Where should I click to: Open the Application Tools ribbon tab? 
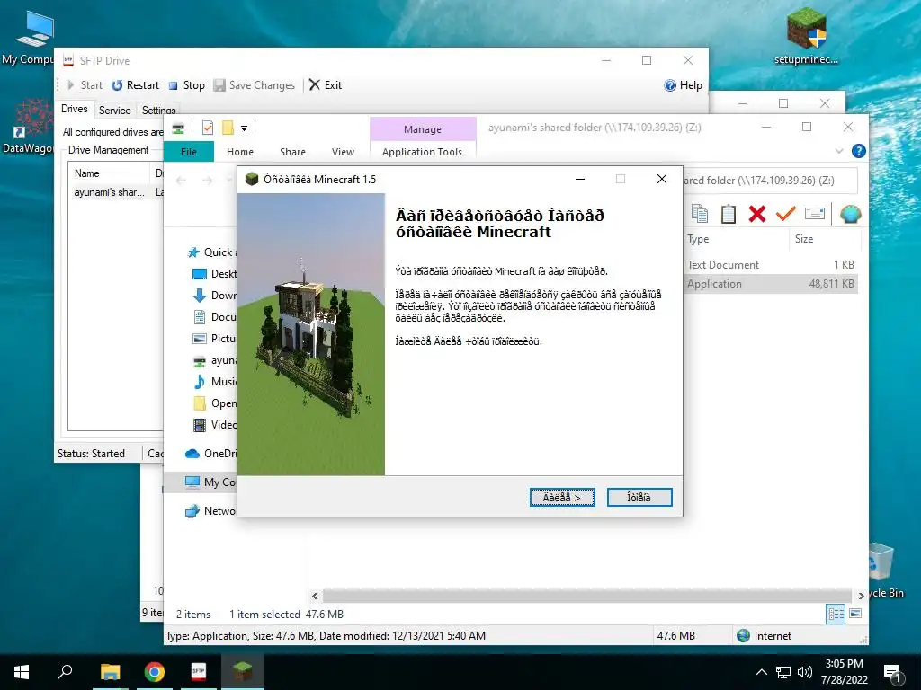click(422, 151)
